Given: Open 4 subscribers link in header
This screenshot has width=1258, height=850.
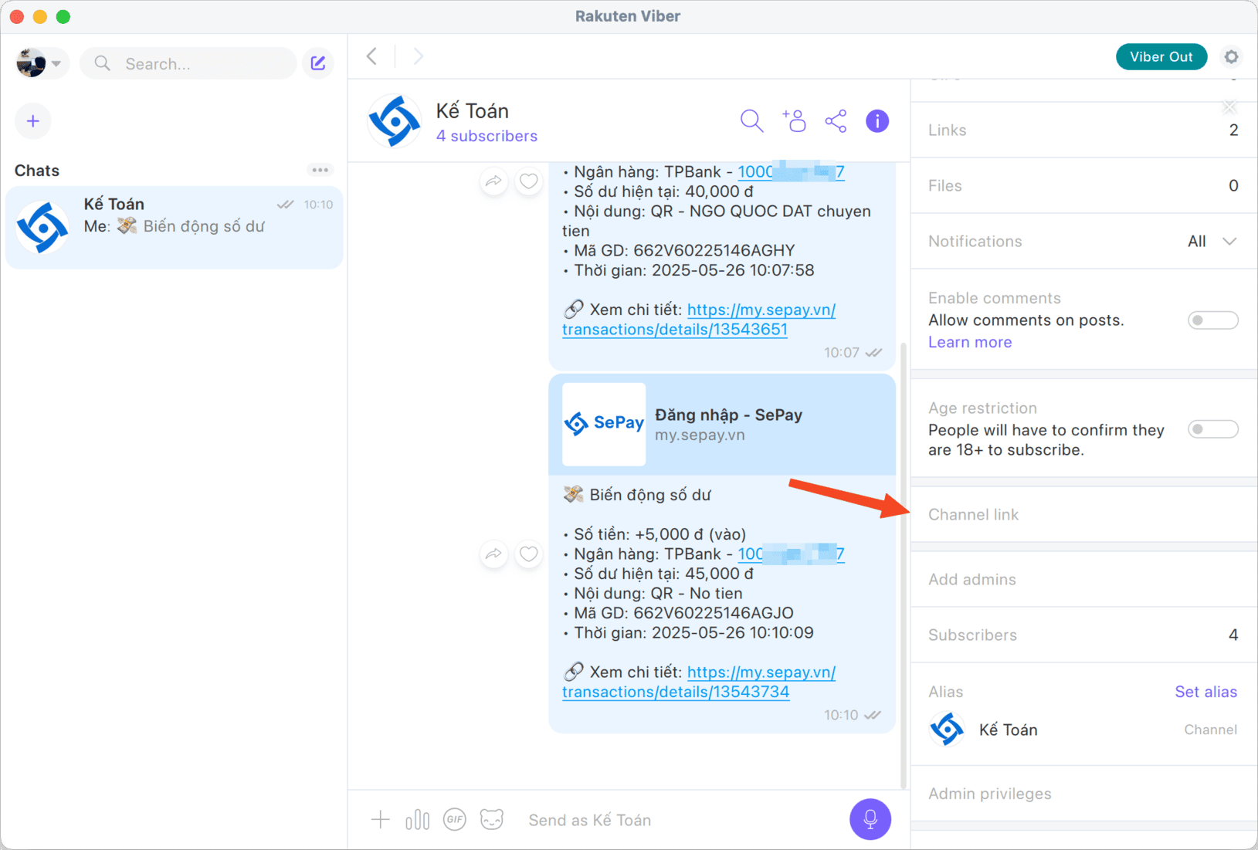Looking at the screenshot, I should point(487,136).
